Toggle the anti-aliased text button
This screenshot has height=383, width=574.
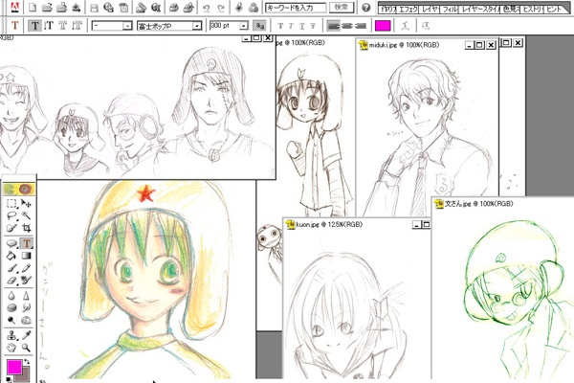(x=258, y=26)
